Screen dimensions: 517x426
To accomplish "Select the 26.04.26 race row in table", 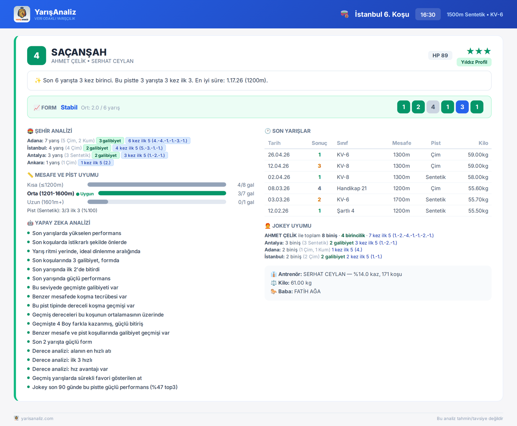I will point(378,155).
